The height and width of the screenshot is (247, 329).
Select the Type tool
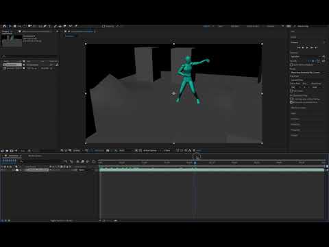point(49,26)
